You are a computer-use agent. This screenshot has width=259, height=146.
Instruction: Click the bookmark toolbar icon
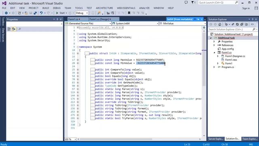coord(129,13)
